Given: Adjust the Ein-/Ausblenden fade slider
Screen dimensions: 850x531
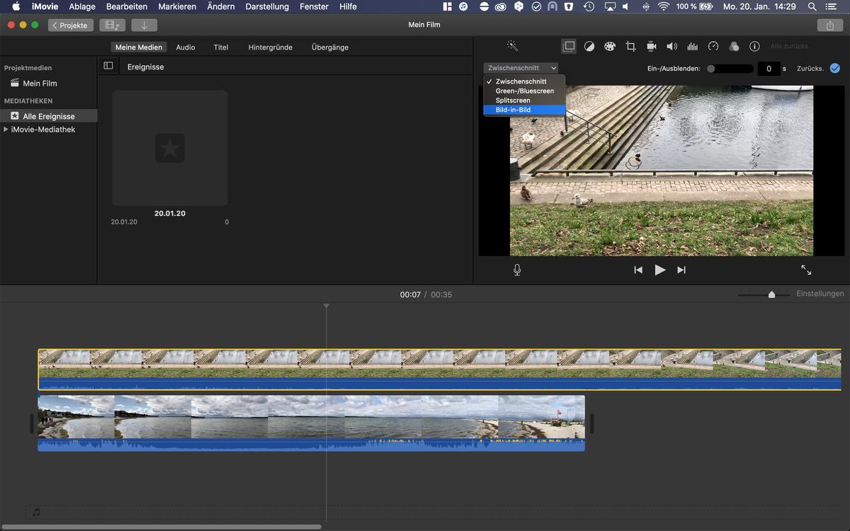Looking at the screenshot, I should coord(730,69).
